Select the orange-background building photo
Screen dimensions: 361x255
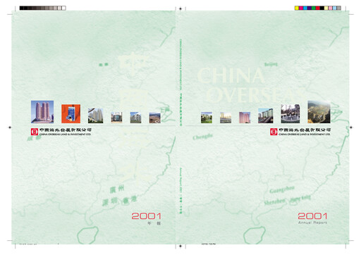[x=71, y=113]
